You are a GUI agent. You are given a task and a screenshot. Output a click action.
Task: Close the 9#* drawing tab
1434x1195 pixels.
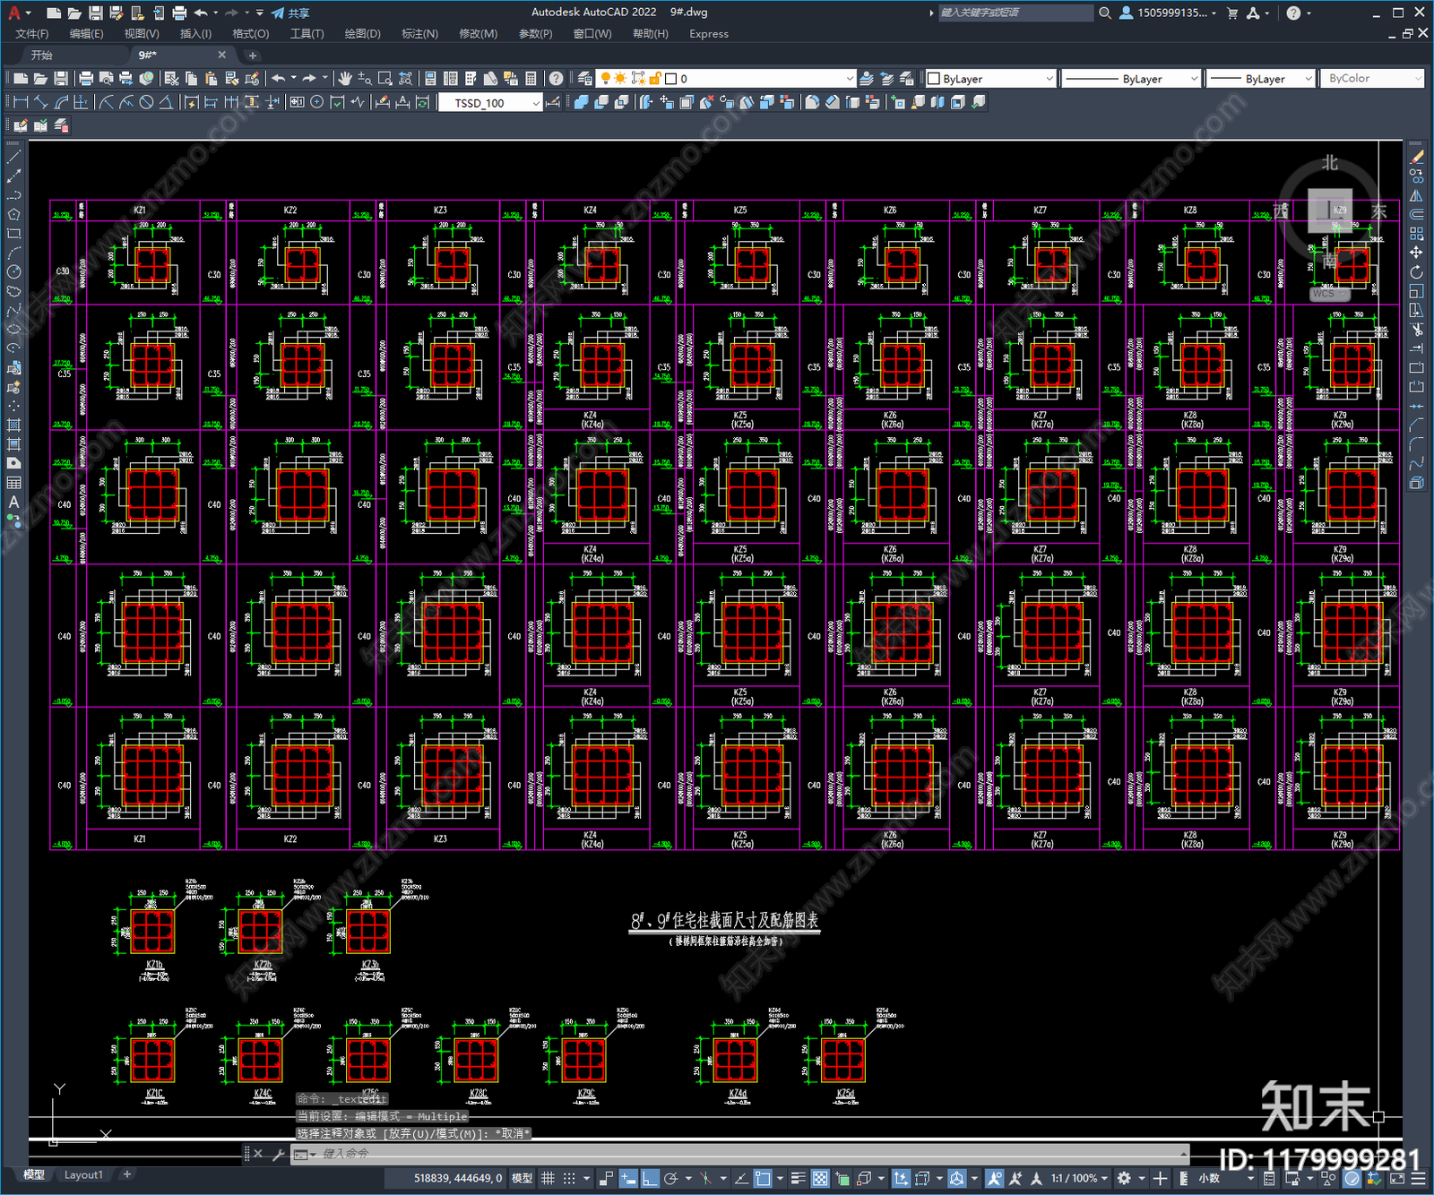pos(222,55)
